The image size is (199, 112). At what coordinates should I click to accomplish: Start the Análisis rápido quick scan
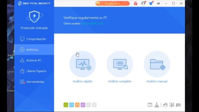[82, 64]
